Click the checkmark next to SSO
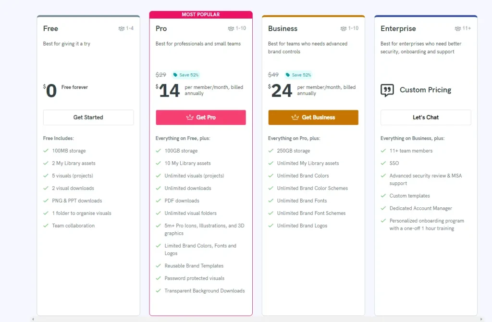The width and height of the screenshot is (492, 322). [383, 163]
